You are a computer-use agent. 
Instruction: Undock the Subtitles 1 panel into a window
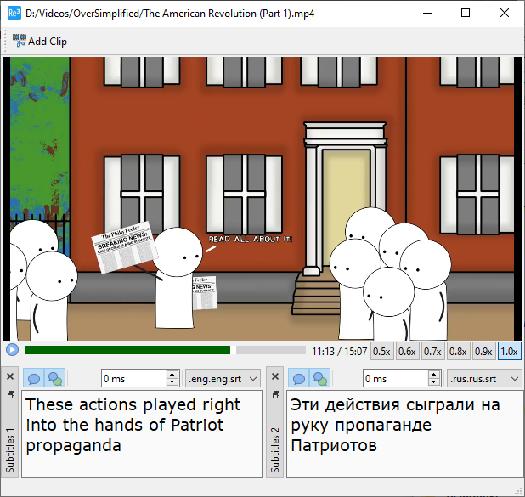[x=10, y=395]
